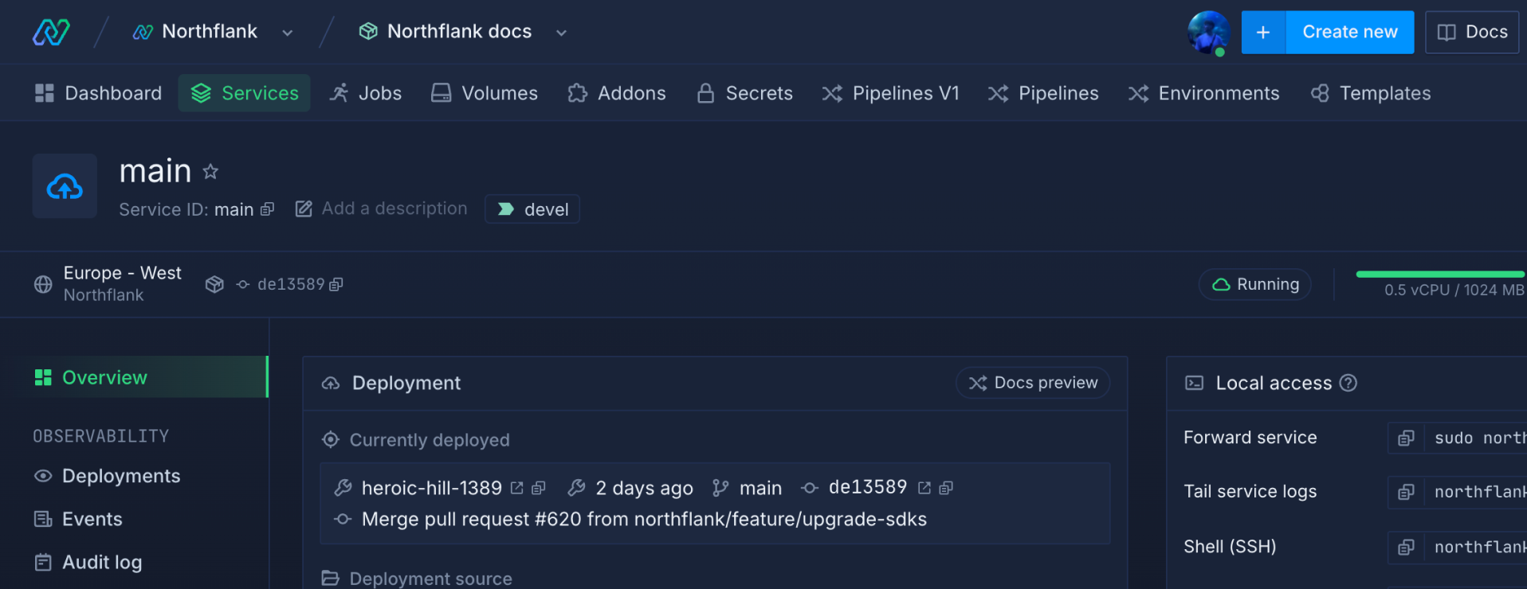Click build name heroic-hill-1389
The width and height of the screenshot is (1527, 589).
(x=432, y=488)
